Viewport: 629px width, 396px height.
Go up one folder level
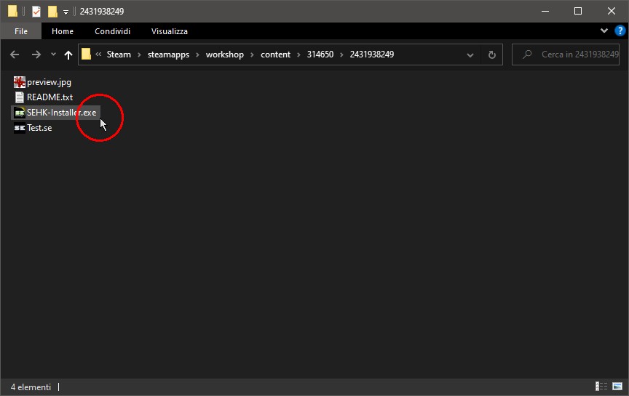tap(68, 54)
